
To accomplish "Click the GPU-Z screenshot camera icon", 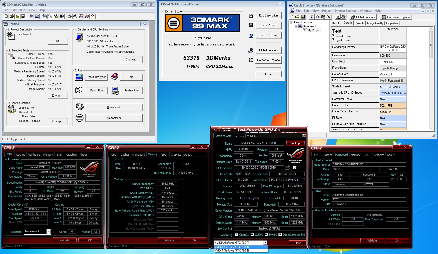I will tap(304, 136).
